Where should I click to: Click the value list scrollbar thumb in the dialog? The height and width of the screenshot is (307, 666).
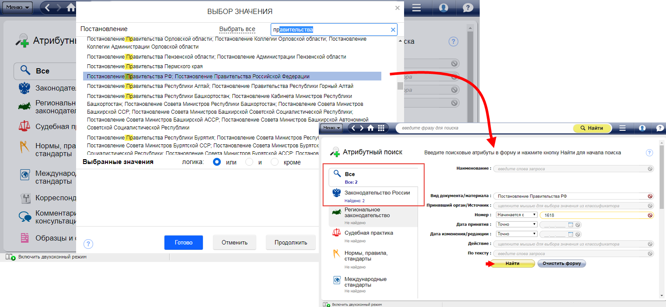click(400, 86)
